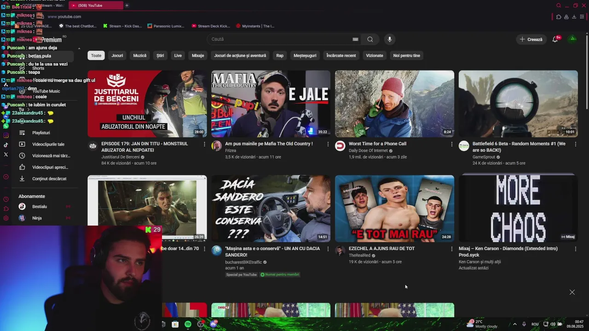Open The best ChatBot bookmark

pos(77,26)
